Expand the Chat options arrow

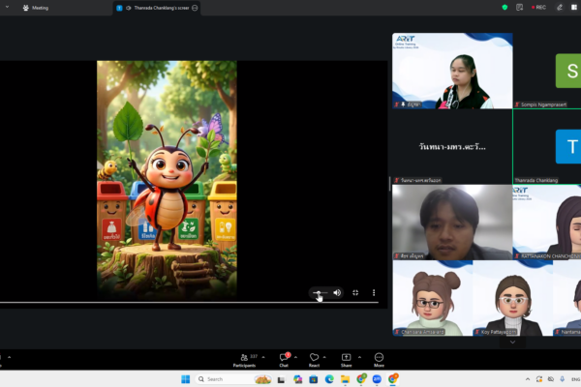(295, 357)
